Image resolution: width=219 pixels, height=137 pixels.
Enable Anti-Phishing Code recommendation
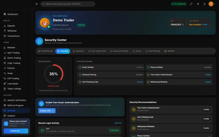206,119
